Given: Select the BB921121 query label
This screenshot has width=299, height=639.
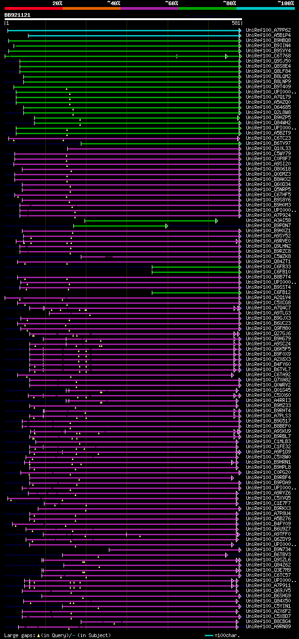Looking at the screenshot, I should tap(17, 15).
